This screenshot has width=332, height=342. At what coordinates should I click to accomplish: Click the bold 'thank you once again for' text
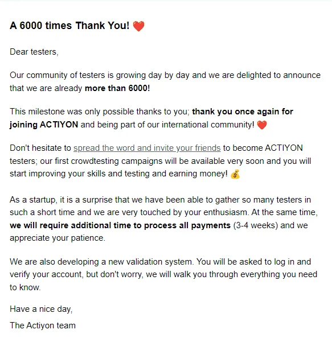(243, 112)
